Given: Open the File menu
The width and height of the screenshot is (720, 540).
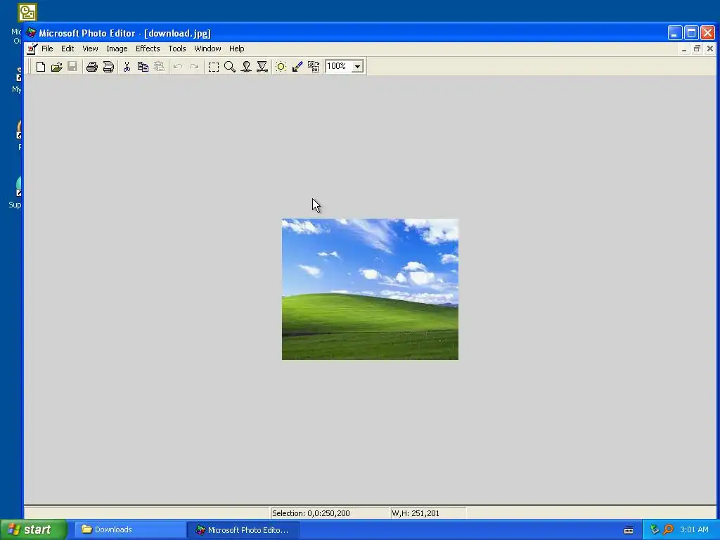Looking at the screenshot, I should coord(47,49).
